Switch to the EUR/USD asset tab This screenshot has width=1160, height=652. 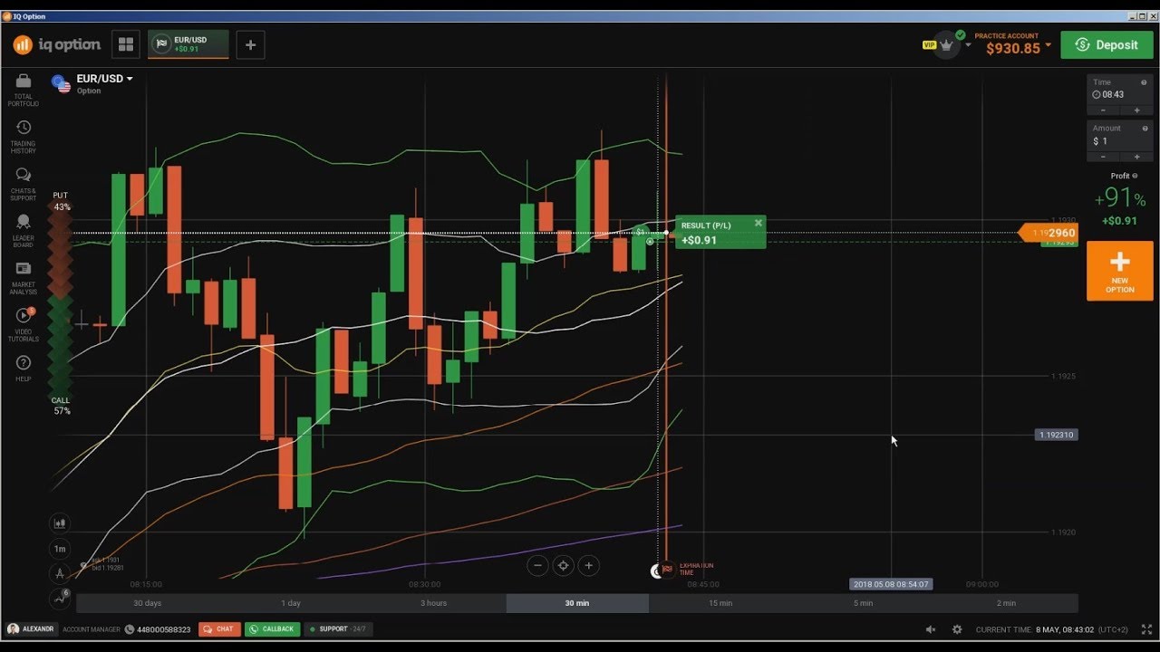(x=188, y=44)
